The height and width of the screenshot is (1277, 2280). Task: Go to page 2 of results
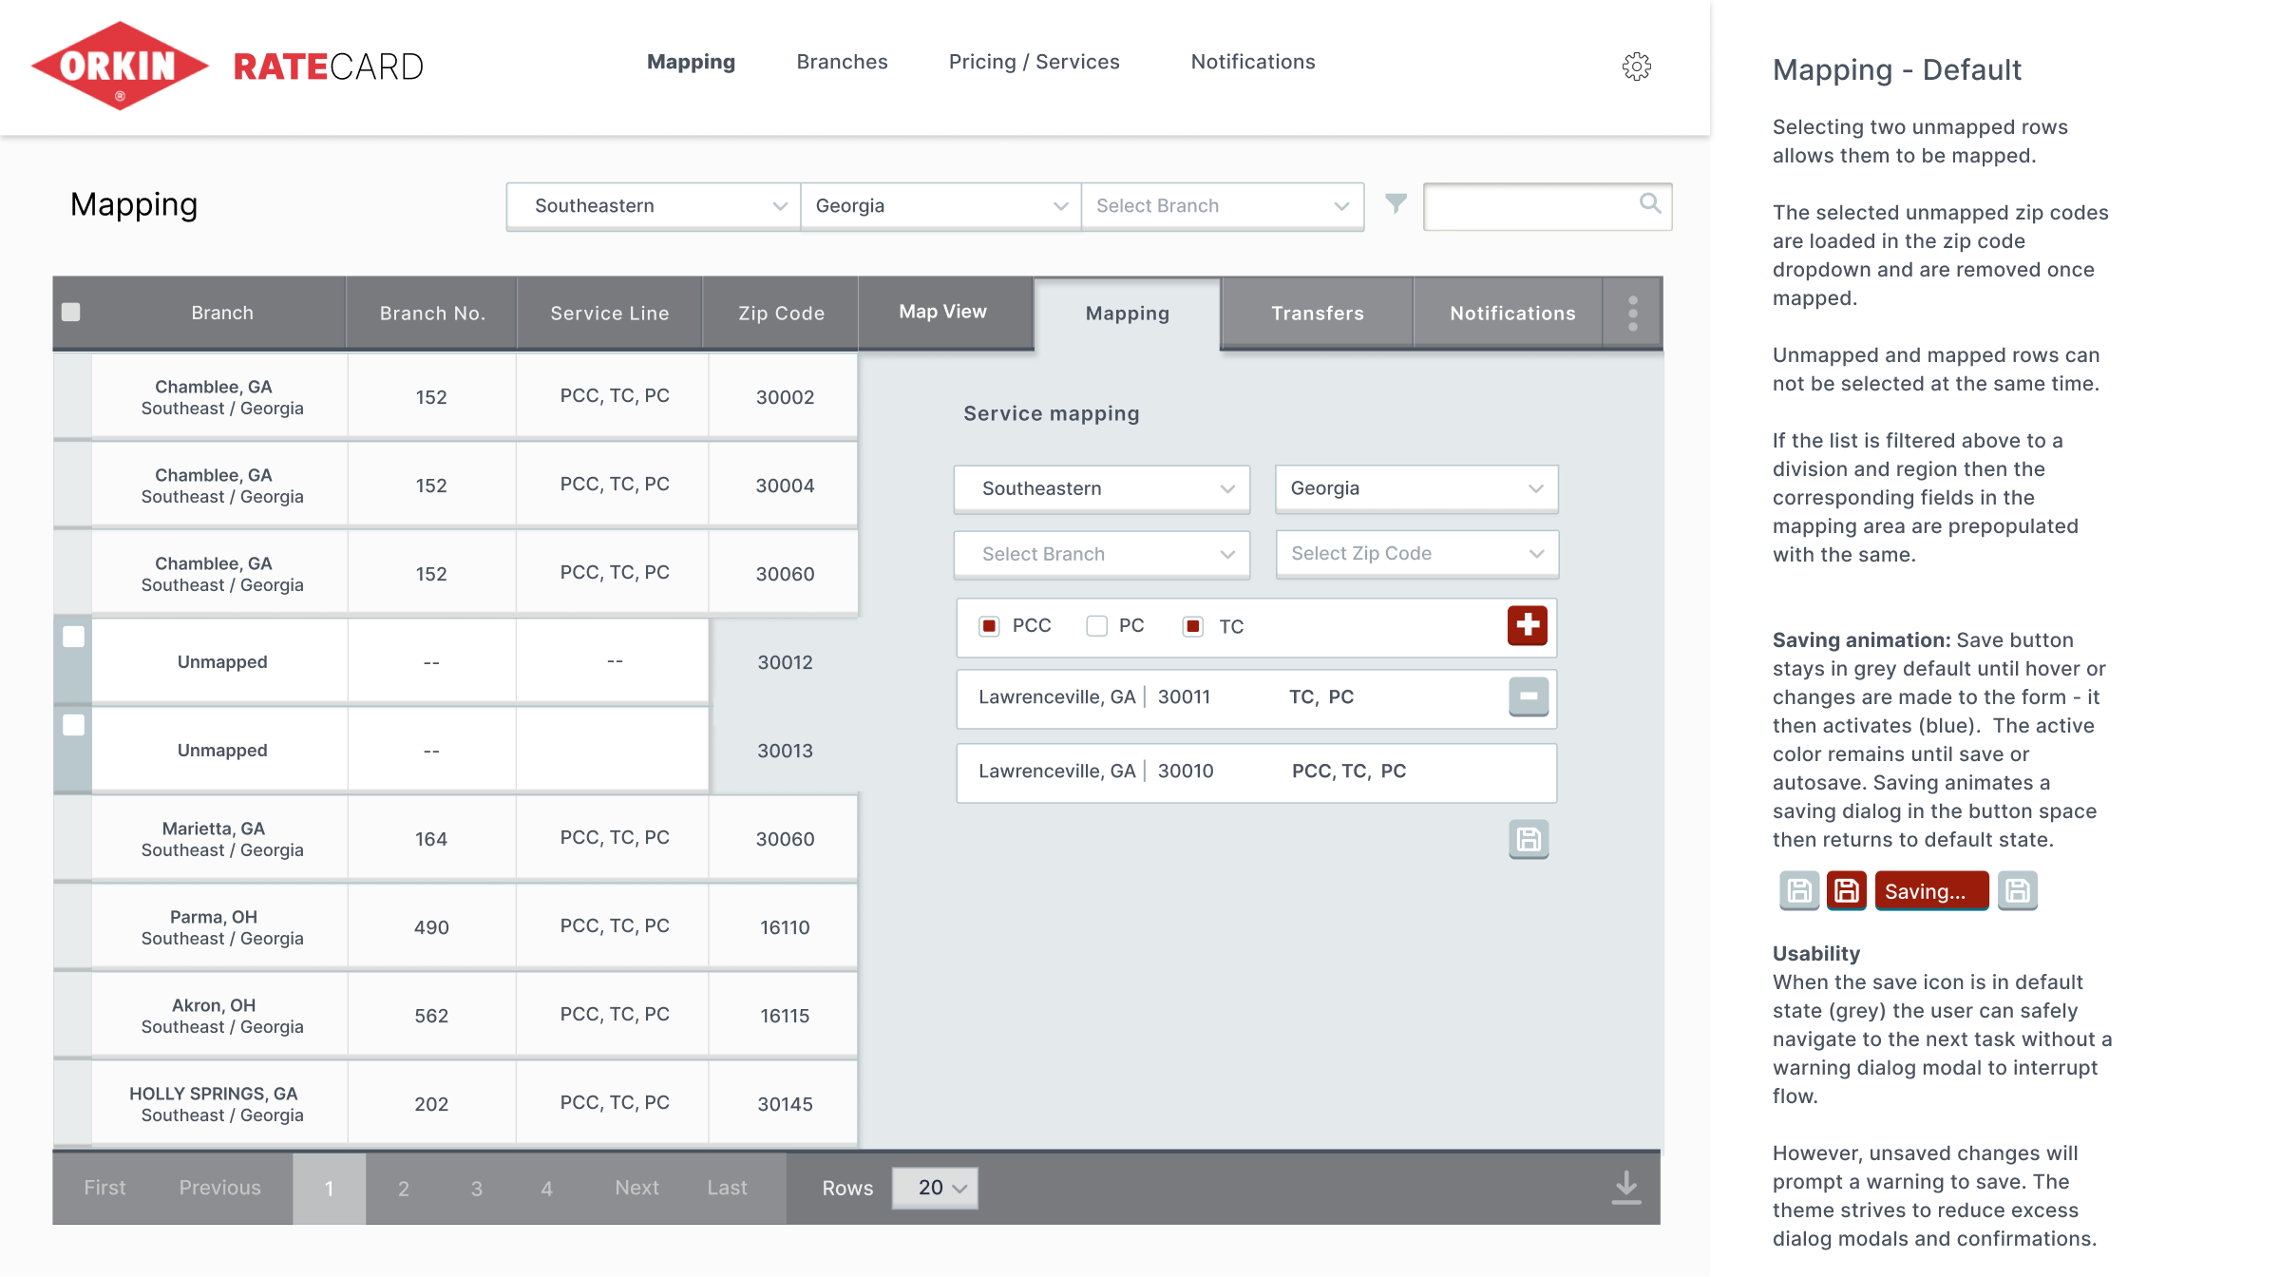[404, 1189]
